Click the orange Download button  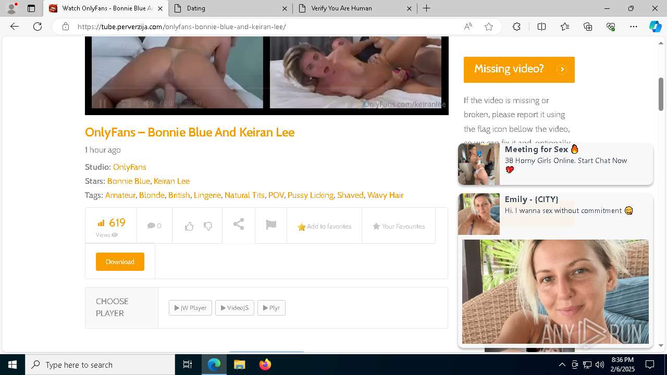pos(120,261)
